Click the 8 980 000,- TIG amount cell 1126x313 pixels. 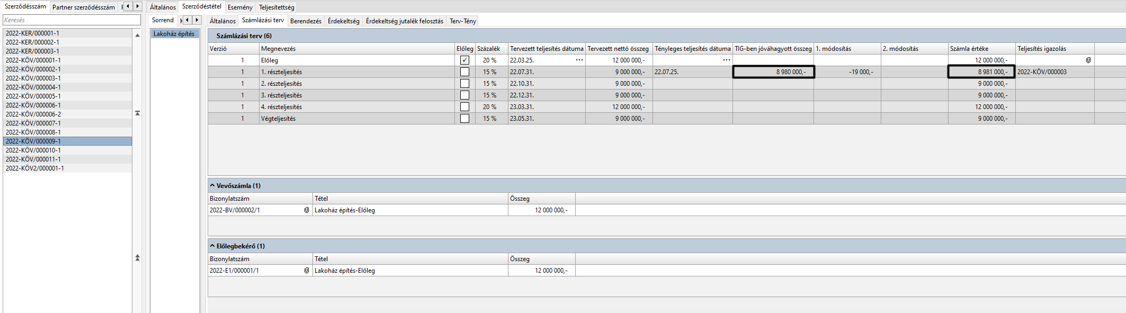click(773, 72)
